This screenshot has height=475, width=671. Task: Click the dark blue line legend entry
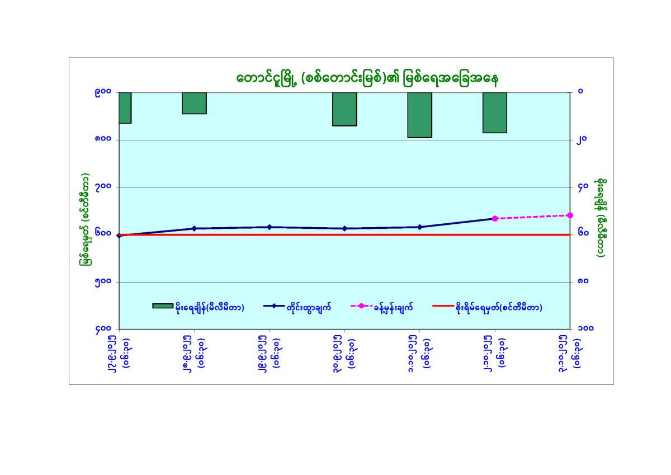coord(296,306)
